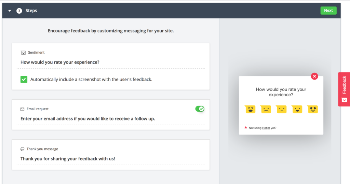
Task: Uncheck automatically include a screenshot checkbox
Action: click(x=24, y=80)
